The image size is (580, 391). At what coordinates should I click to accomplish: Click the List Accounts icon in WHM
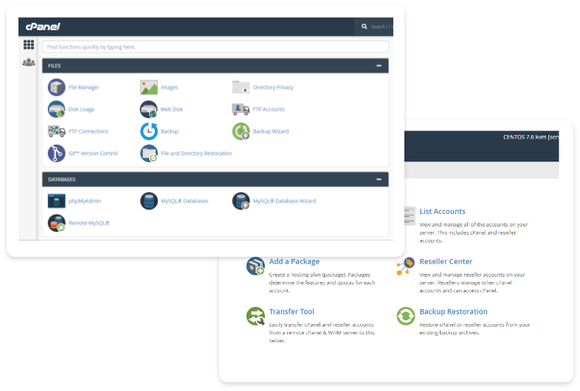410,216
